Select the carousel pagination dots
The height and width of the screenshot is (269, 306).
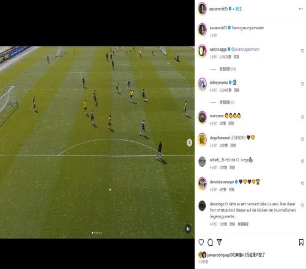(x=97, y=233)
